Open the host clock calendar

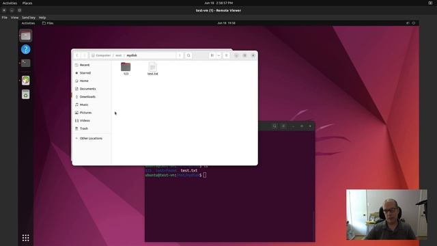[x=218, y=3]
